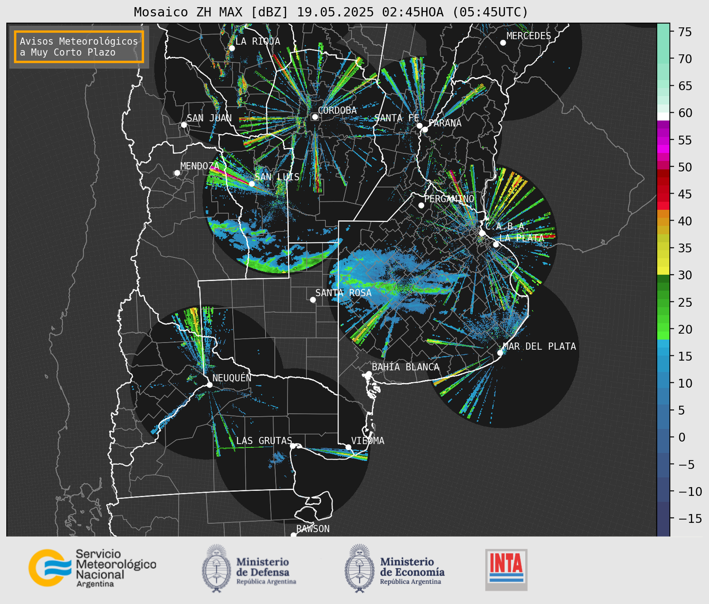This screenshot has height=604, width=709.
Task: Click the 0 scale tick label
Action: pyautogui.click(x=682, y=437)
